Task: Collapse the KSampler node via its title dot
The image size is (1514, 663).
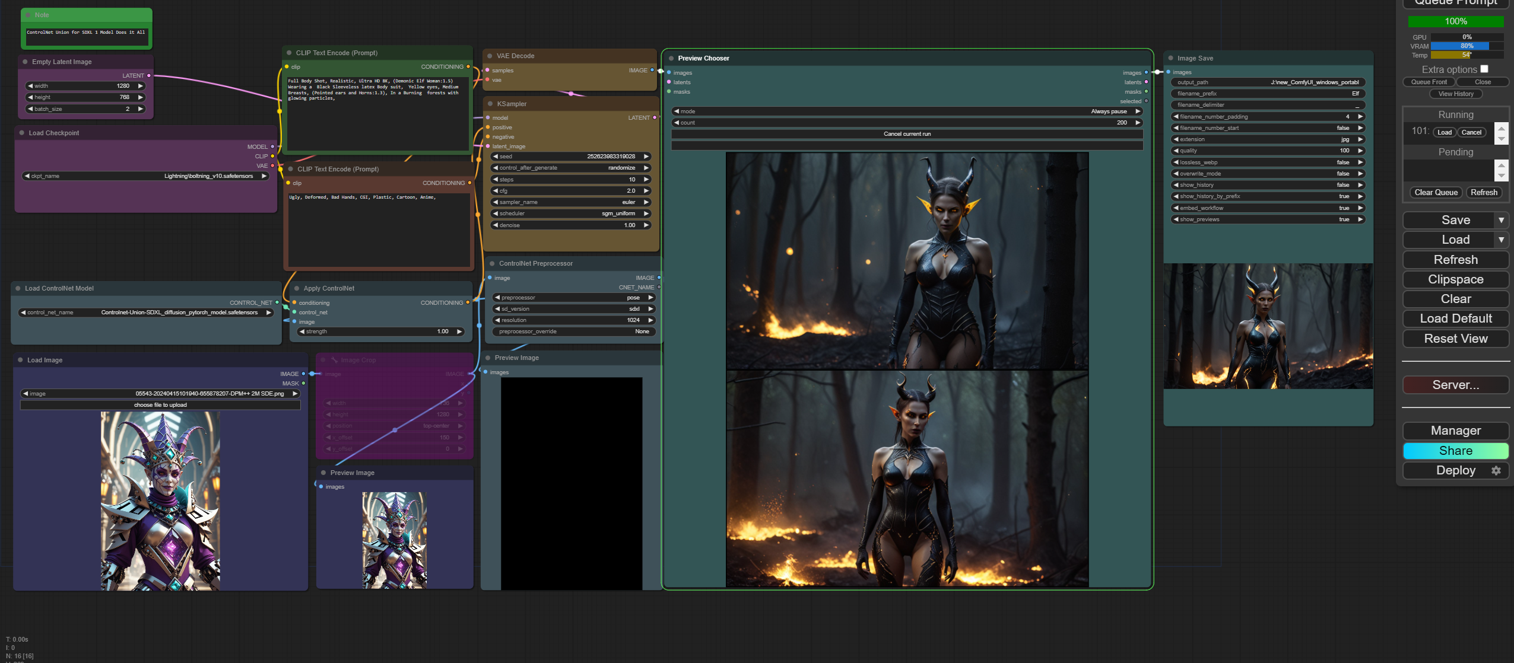Action: click(490, 104)
